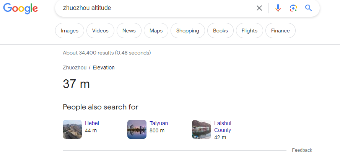Open the Shopping filter

[187, 31]
